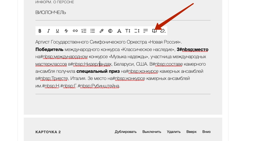Open text color eyedropper tool
260x141 pixels.
pyautogui.click(x=102, y=31)
